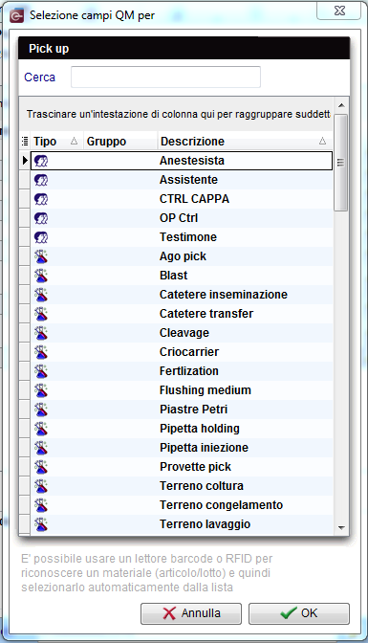Screen dimensions: 368x643
Task: Select the Testimone entry
Action: pos(181,237)
